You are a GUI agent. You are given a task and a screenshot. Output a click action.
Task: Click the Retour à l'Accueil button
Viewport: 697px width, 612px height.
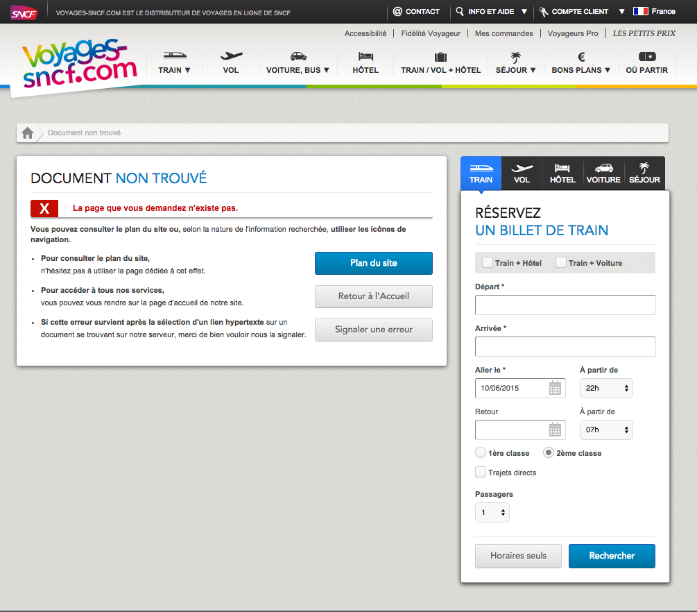click(x=373, y=296)
